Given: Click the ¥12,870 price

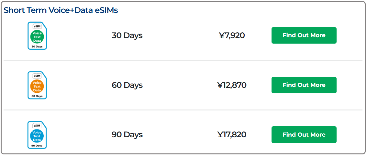Looking at the screenshot, I should click(232, 85).
